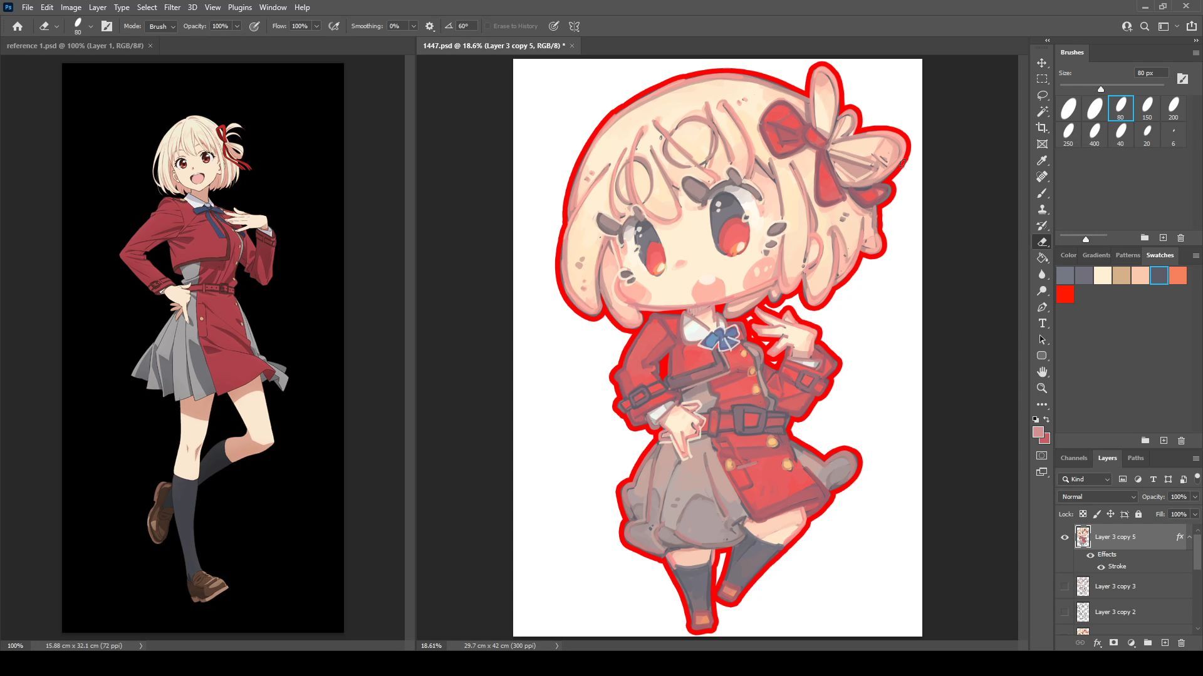This screenshot has width=1203, height=676.
Task: Select the Magic Wand tool
Action: 1042,112
